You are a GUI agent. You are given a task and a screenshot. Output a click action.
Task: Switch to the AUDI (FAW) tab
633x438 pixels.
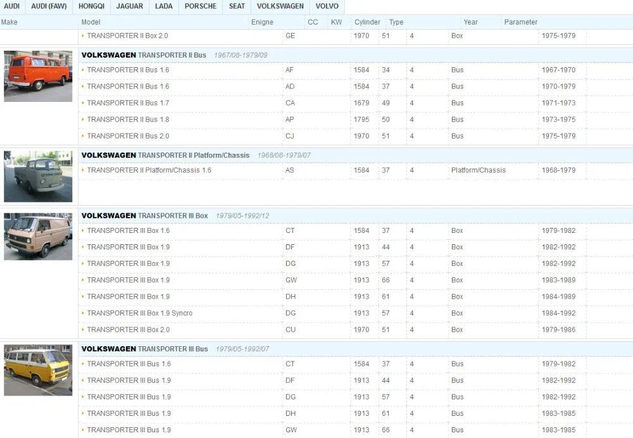[x=49, y=6]
